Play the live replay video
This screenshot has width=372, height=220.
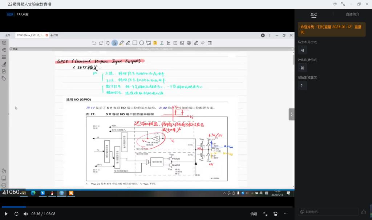tap(6, 214)
